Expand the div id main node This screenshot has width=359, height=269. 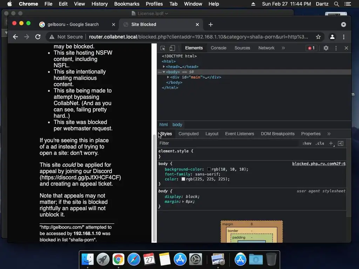[168, 77]
